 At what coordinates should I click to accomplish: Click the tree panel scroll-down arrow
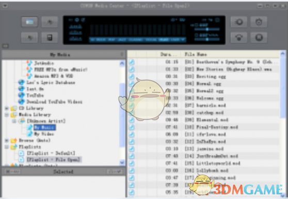coord(122,162)
